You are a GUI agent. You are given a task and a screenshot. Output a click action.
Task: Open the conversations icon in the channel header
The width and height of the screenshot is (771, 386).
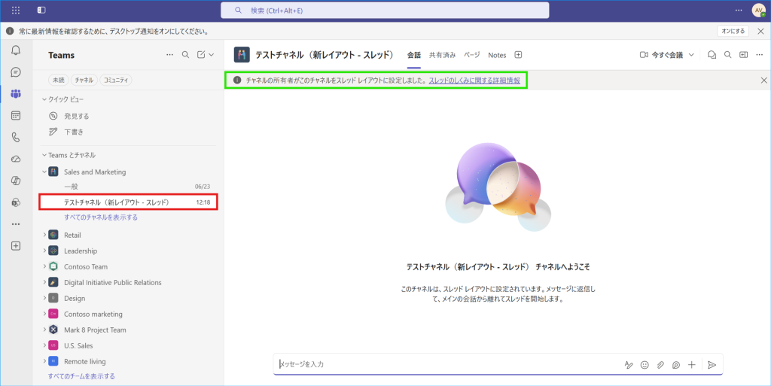tap(712, 55)
